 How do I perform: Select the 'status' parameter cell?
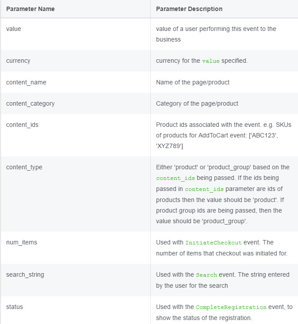pos(76,310)
